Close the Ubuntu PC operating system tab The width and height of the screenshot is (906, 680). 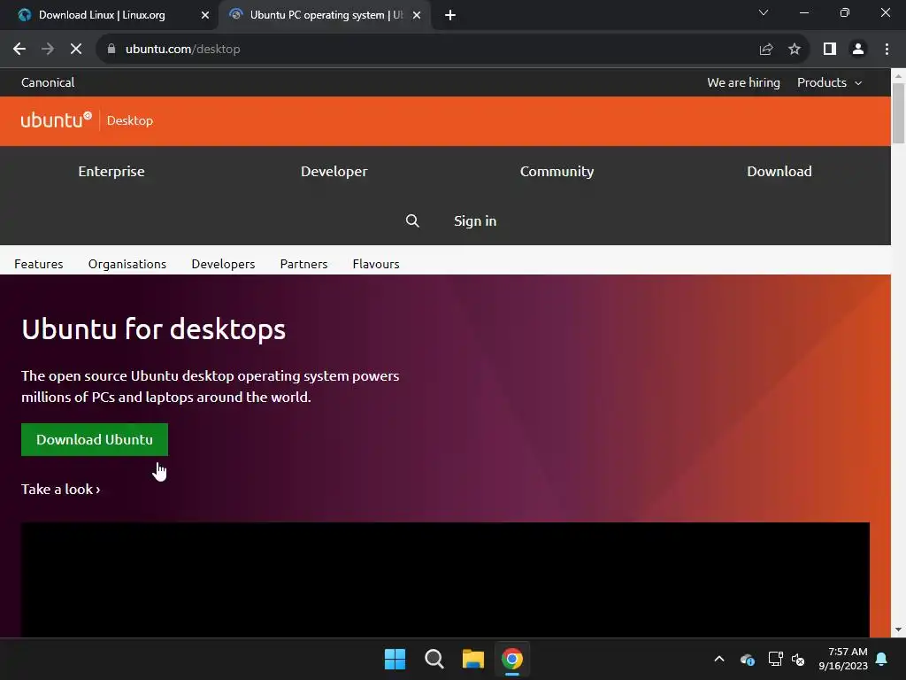tap(417, 15)
